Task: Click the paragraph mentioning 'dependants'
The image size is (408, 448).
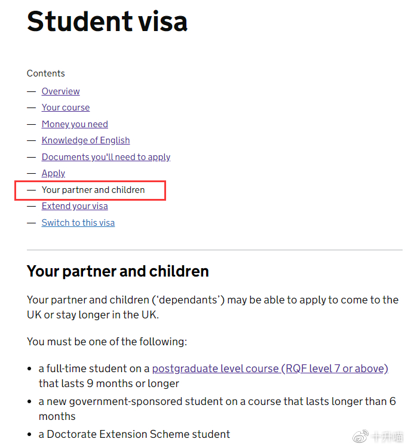Action: pyautogui.click(x=212, y=307)
